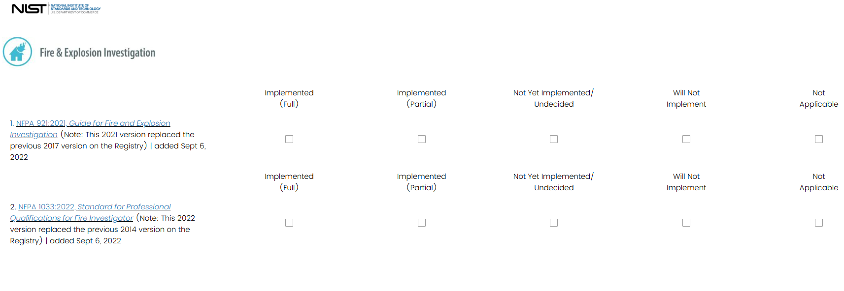Click the Fire & Explosion Investigation heading
Viewport: 844px width, 291px height.
[x=98, y=53]
